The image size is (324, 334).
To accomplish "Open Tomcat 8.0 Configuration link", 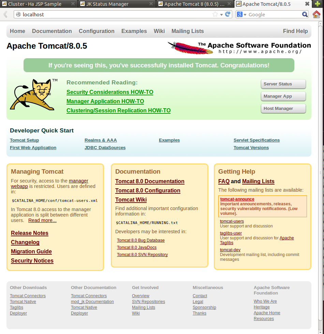I will [148, 190].
